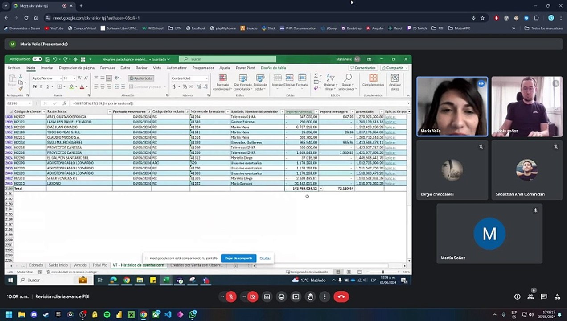Viewport: 567px width, 321px height.
Task: Click the font color A swatch
Action: click(x=81, y=86)
